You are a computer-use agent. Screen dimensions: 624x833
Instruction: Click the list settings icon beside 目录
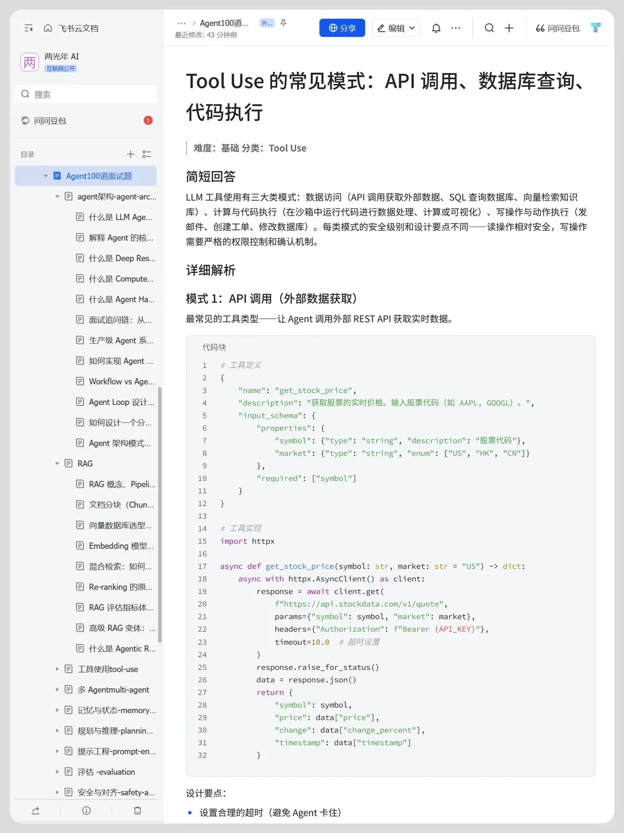coord(147,154)
